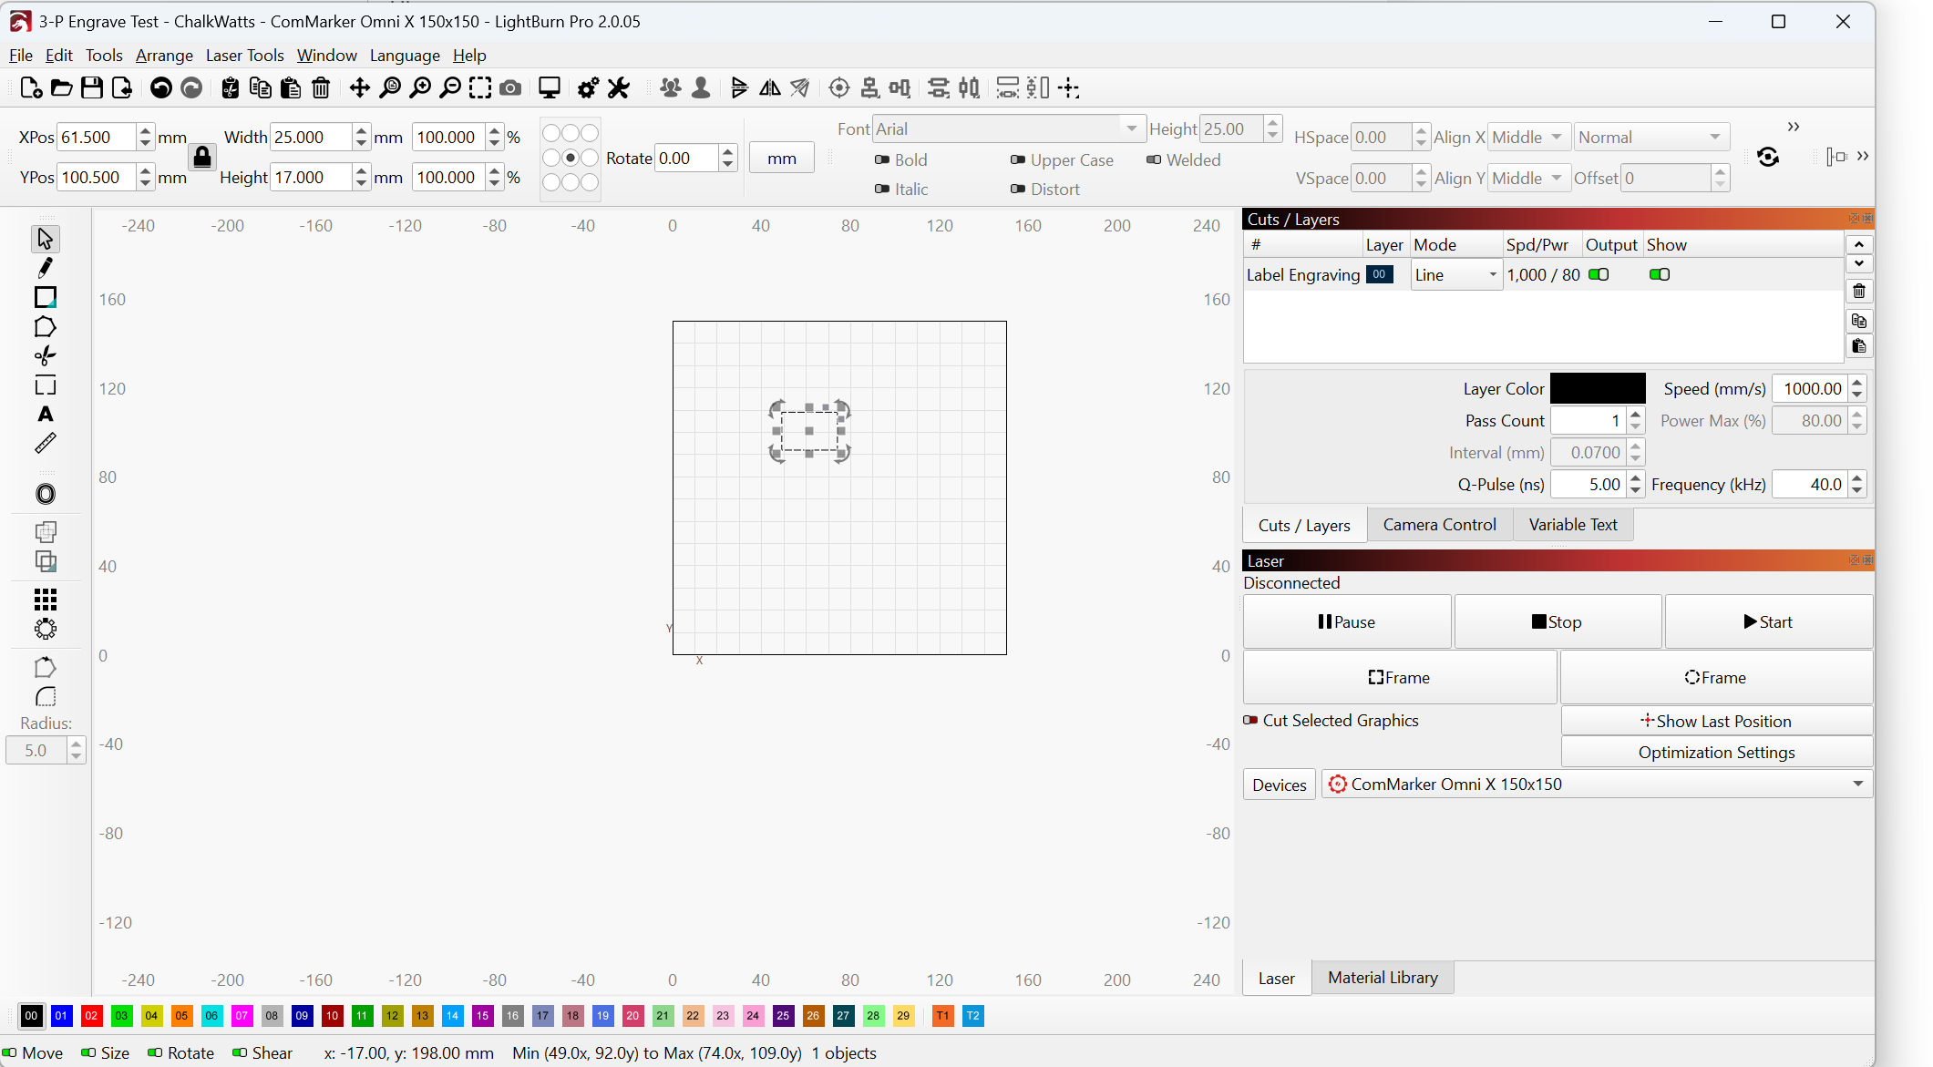Open the Preview monitor icon

pyautogui.click(x=549, y=88)
